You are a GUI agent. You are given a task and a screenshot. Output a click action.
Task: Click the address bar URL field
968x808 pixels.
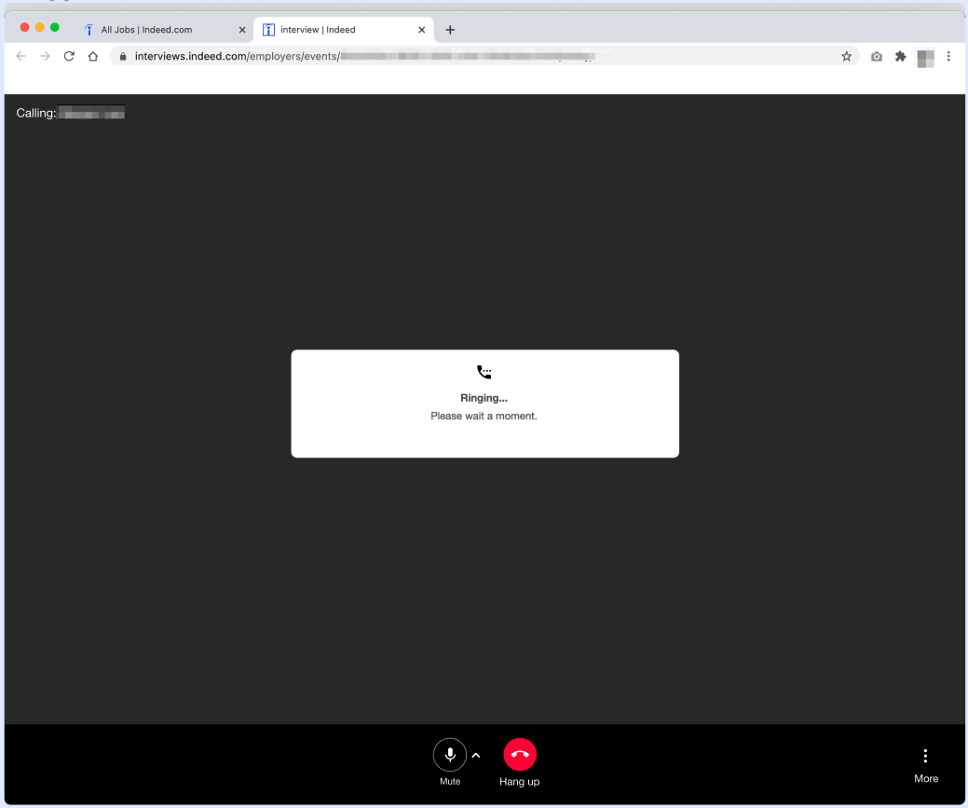pyautogui.click(x=466, y=56)
